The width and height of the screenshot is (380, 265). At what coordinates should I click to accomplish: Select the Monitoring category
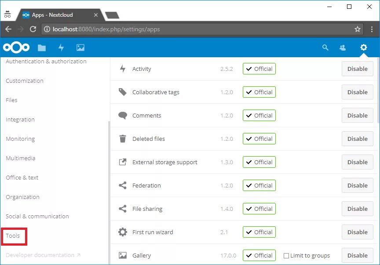click(x=20, y=139)
